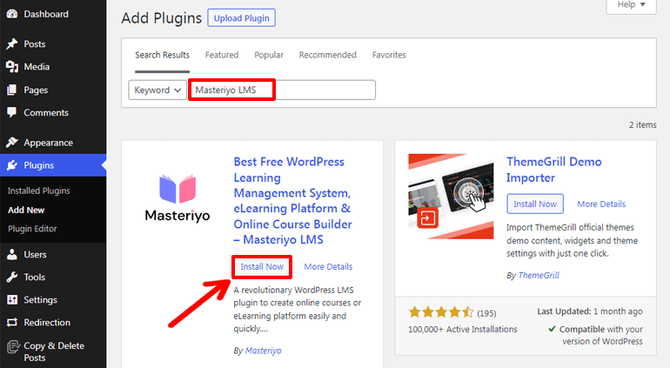
Task: Click the plugin search field
Action: (282, 90)
